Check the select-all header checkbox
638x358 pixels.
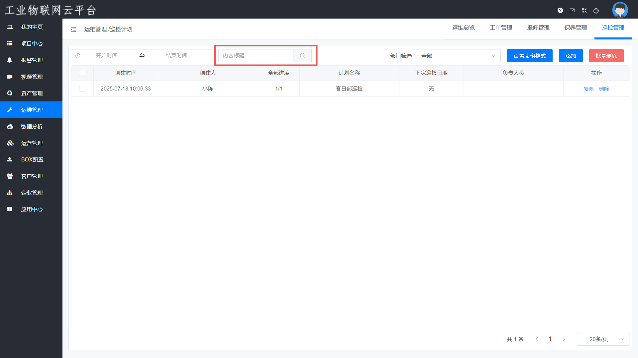(x=82, y=73)
